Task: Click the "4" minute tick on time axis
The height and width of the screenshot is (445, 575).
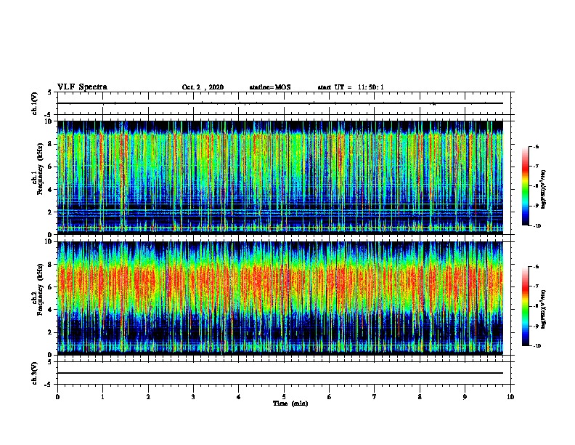Action: pyautogui.click(x=239, y=397)
